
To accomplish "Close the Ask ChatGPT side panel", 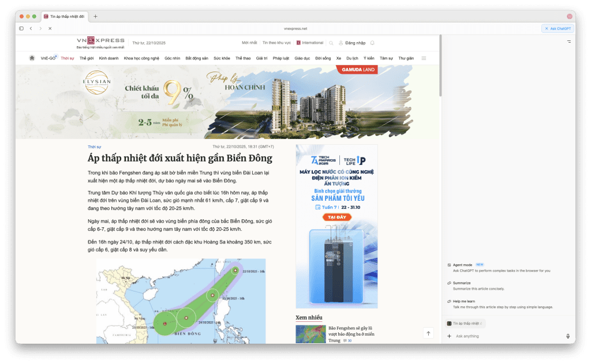I will pos(547,28).
